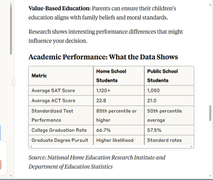Click the bold Value-Based Education text
This screenshot has height=180, width=213.
click(59, 8)
